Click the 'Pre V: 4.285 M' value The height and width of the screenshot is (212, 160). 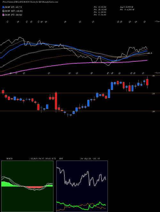(x=127, y=10)
